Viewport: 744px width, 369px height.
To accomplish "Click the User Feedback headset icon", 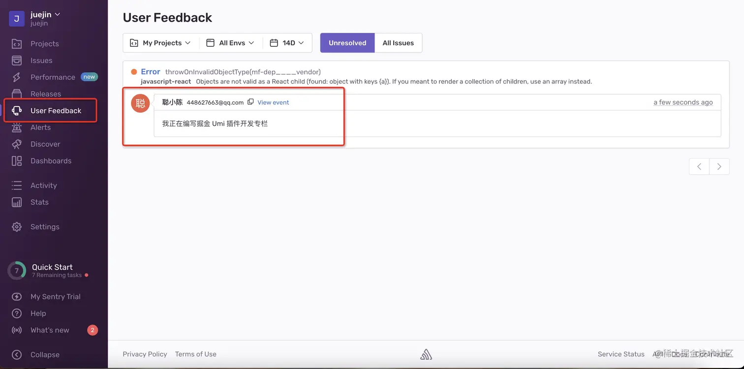I will click(17, 111).
